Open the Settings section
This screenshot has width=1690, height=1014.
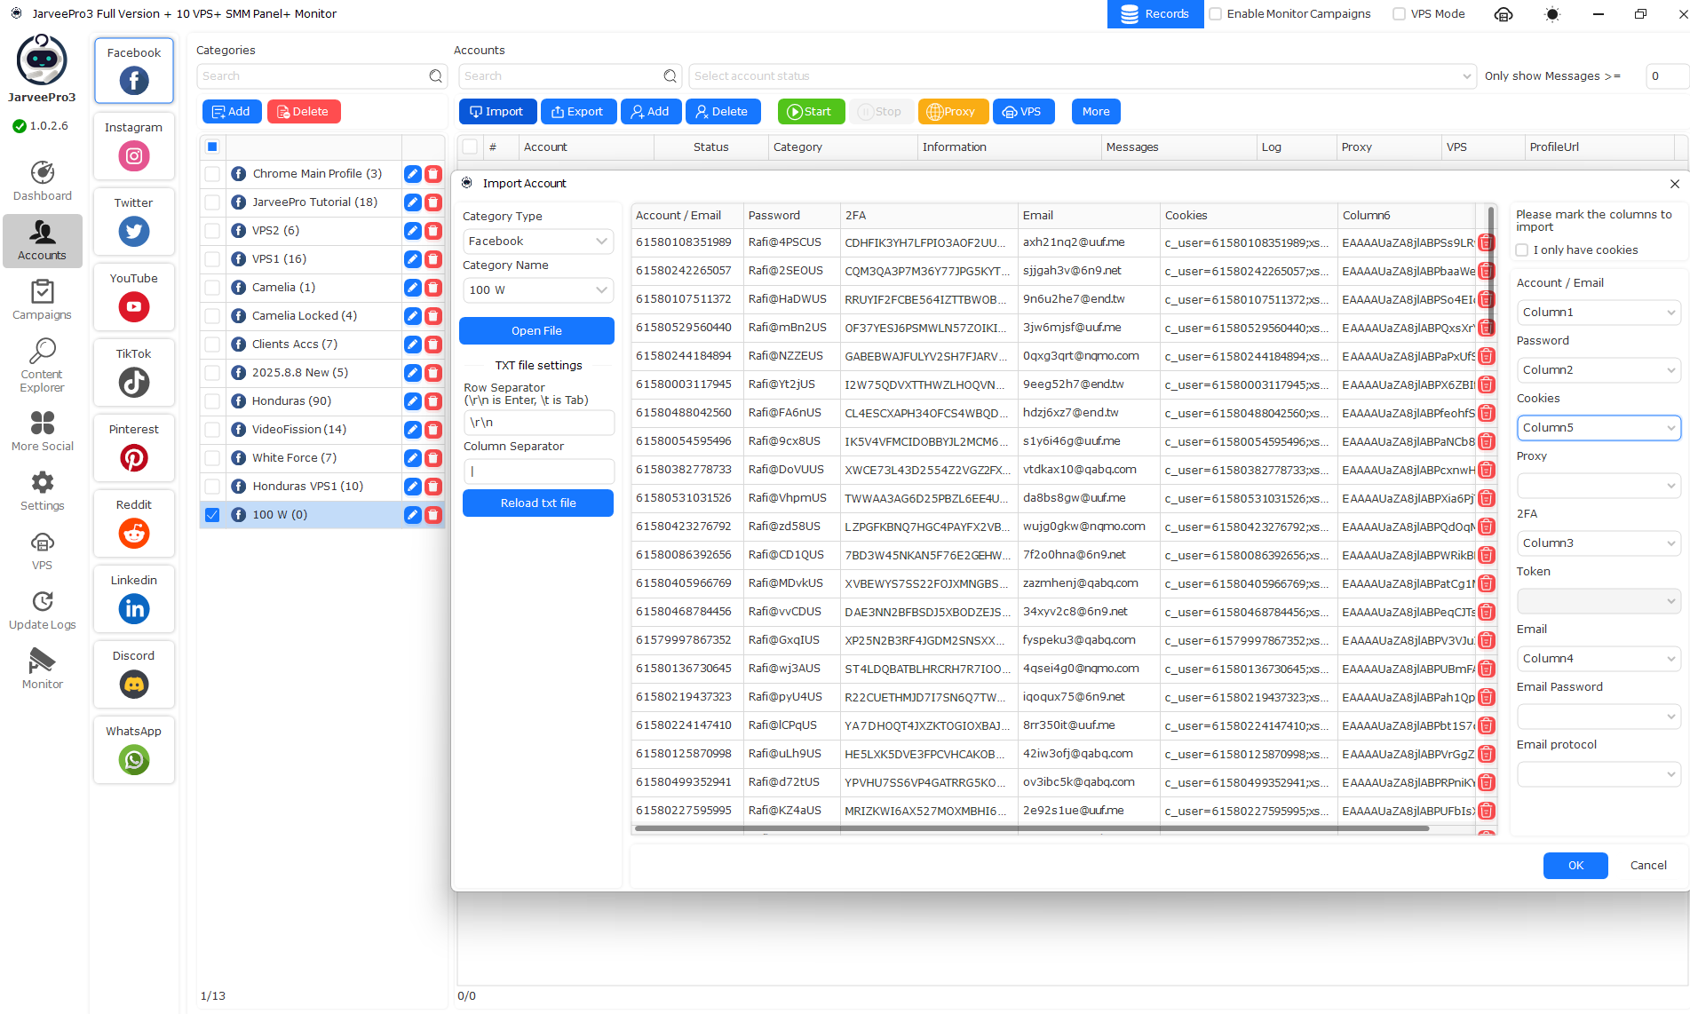point(42,490)
